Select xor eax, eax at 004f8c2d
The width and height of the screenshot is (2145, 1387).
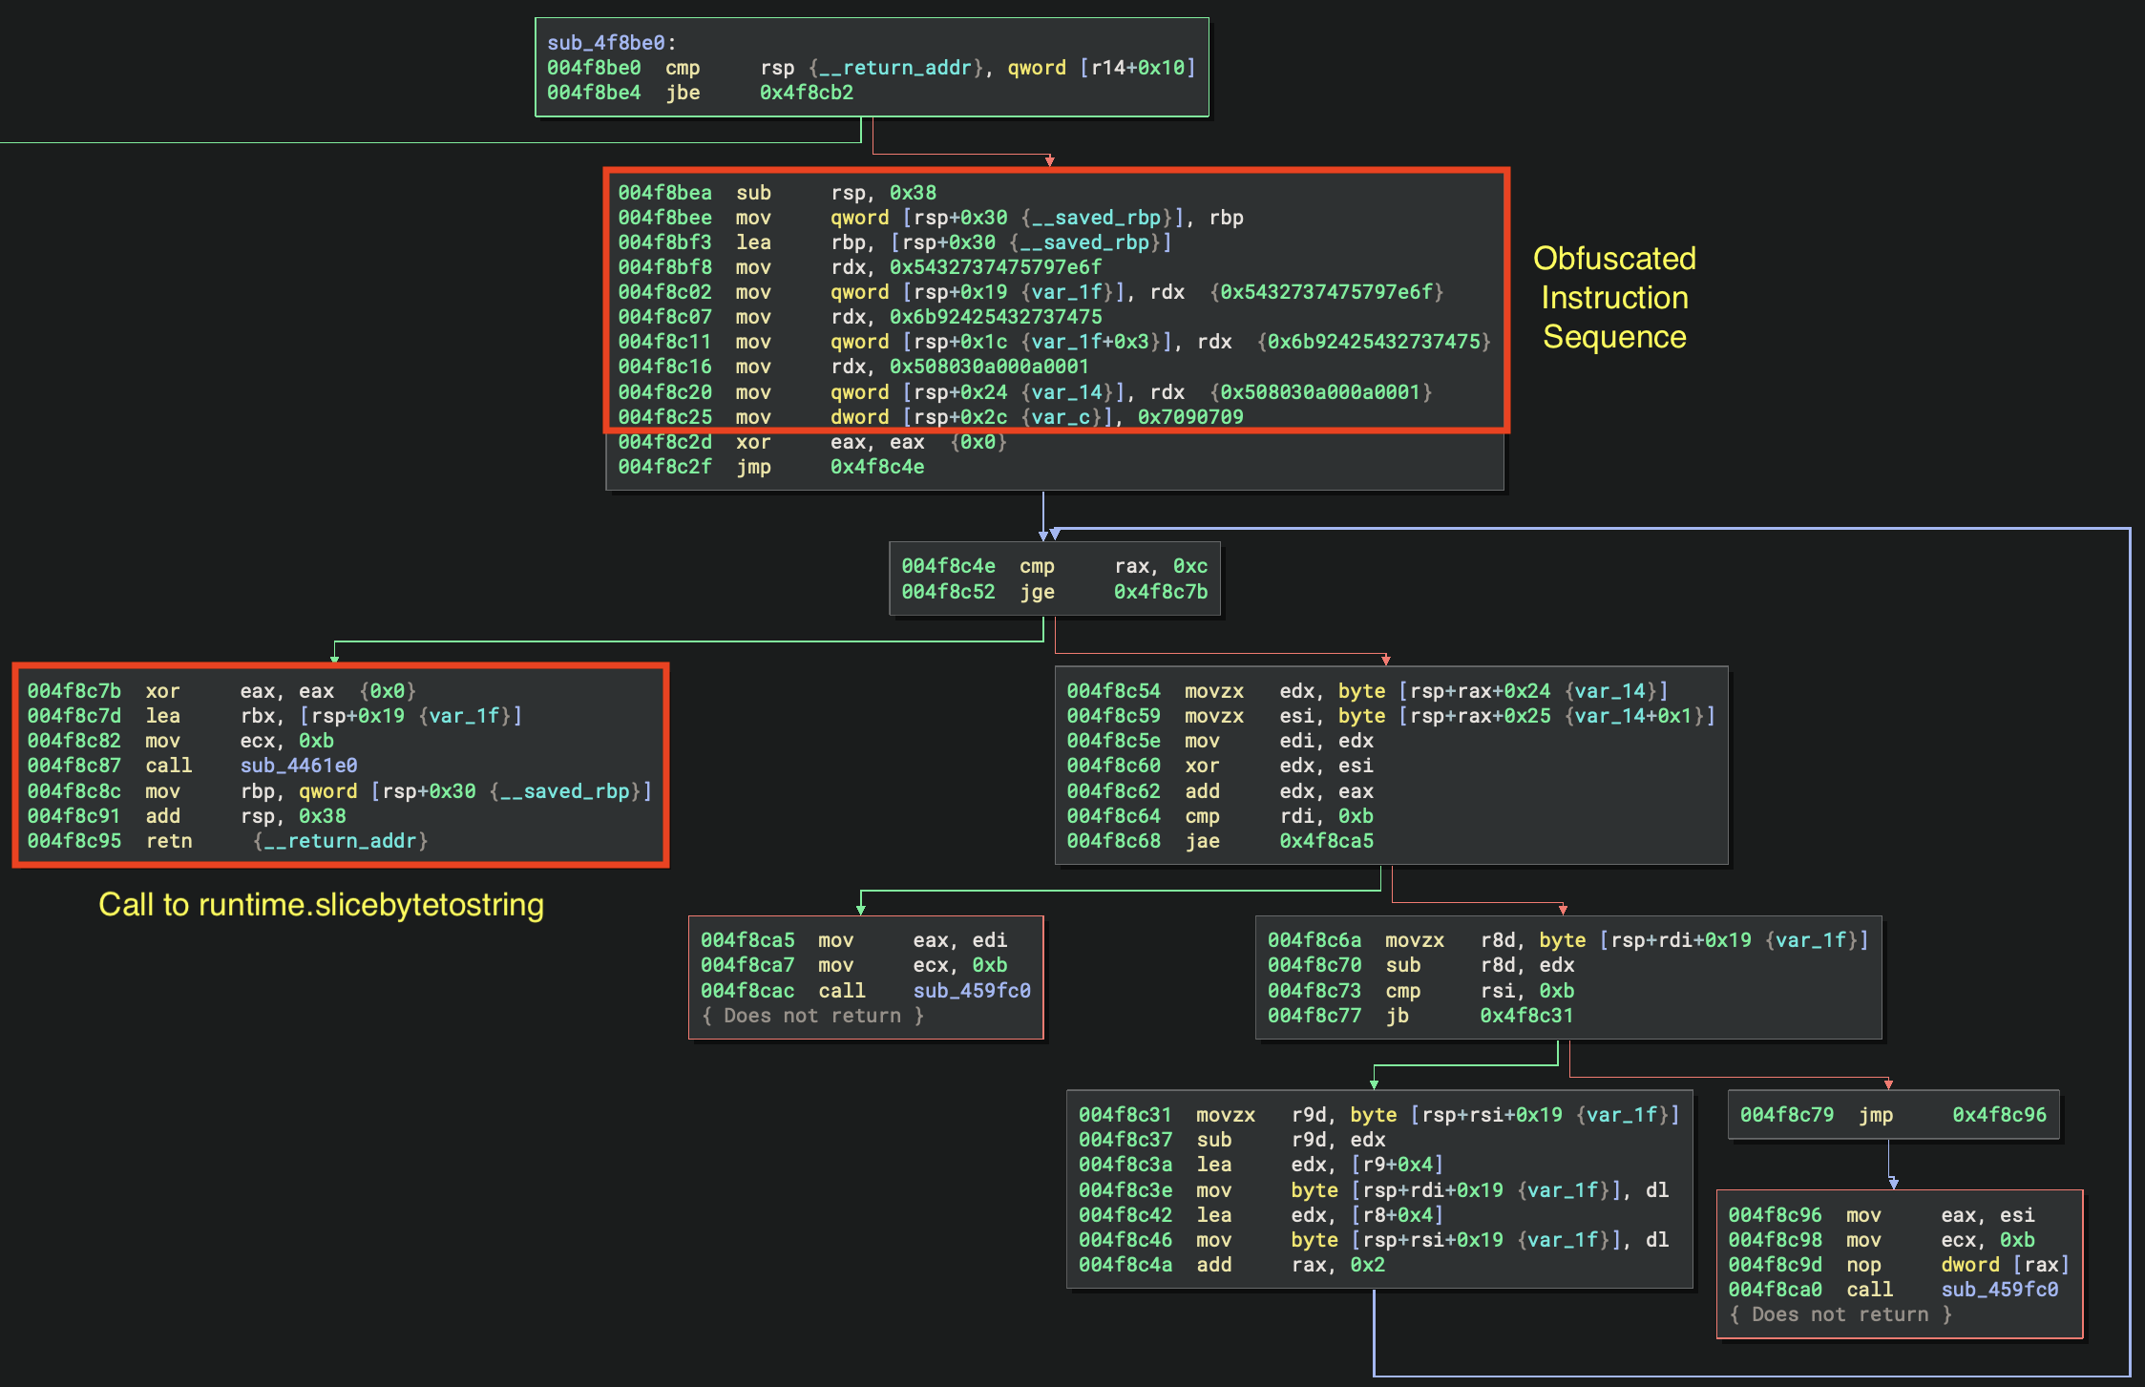tap(812, 442)
